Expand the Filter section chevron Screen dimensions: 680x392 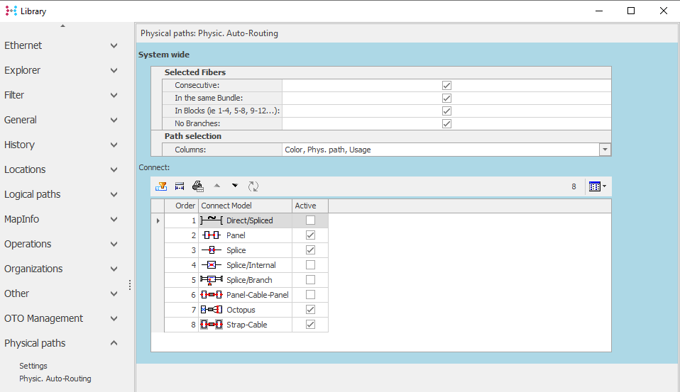pos(114,95)
